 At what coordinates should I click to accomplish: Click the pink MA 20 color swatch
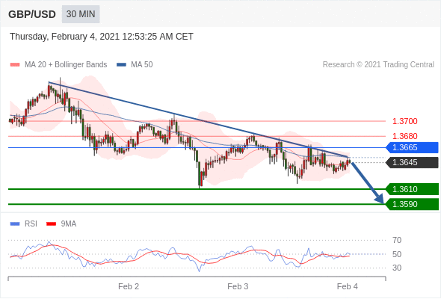click(x=15, y=65)
